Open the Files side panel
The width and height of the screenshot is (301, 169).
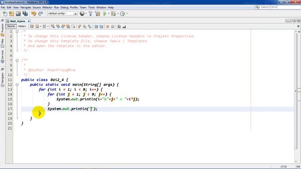point(2,43)
